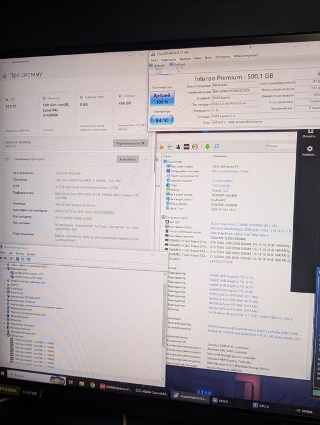Select the Edge row in AIDA64
This screenshot has width=320, height=425.
pos(171,185)
